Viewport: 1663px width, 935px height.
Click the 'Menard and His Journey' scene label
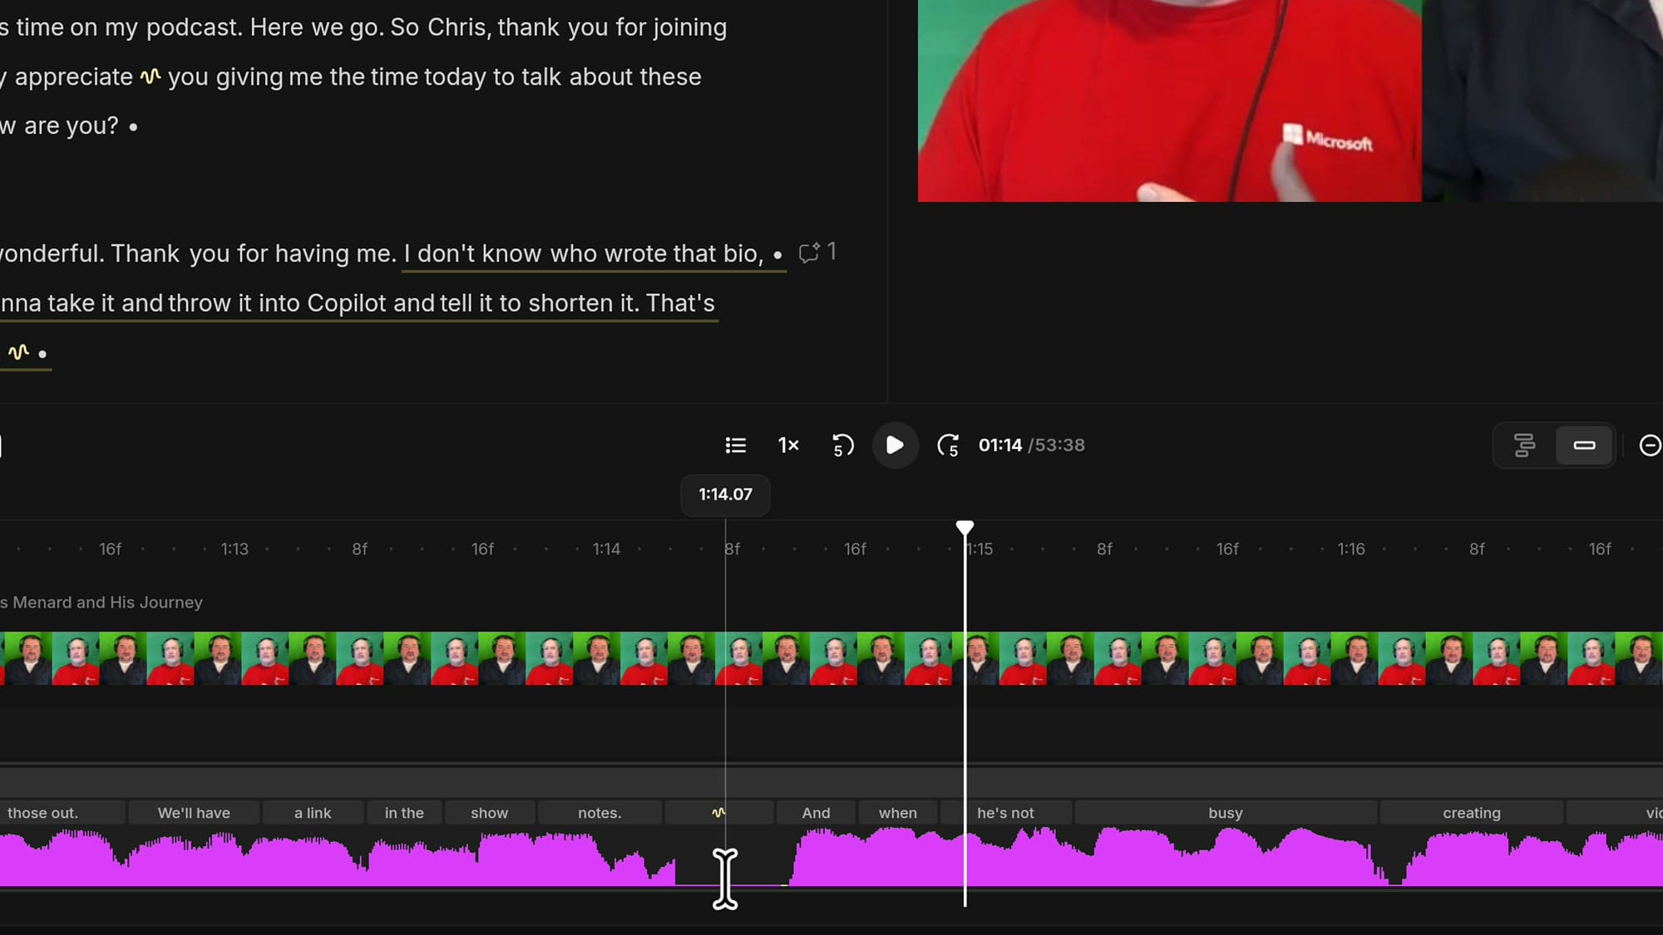101,603
